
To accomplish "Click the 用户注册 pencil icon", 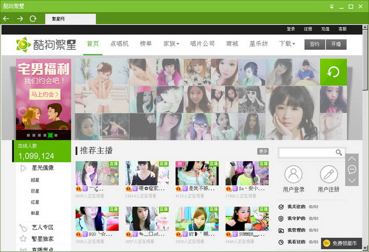I will 329,175.
